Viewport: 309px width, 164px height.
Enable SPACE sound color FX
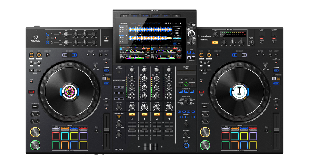[x=116, y=87]
